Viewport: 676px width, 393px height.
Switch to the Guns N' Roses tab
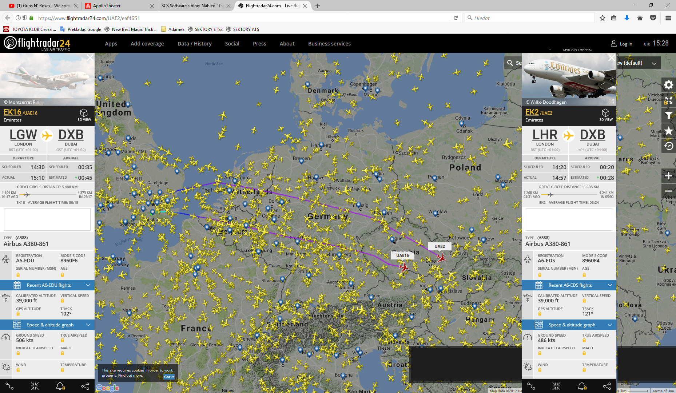pyautogui.click(x=43, y=5)
